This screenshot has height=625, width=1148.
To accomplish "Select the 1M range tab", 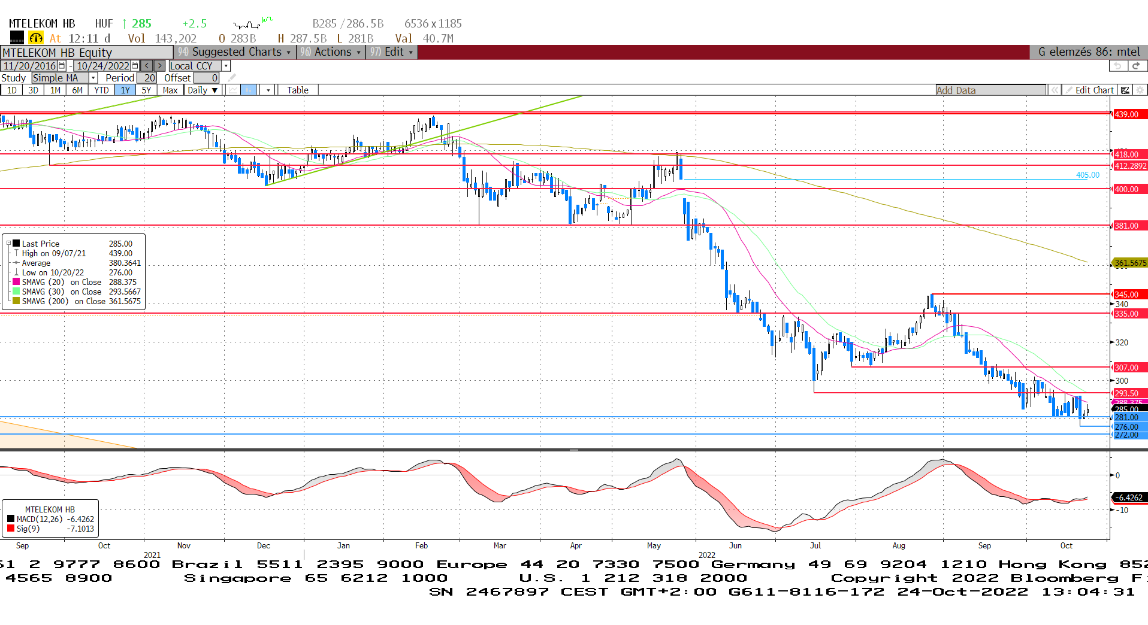I will click(55, 90).
